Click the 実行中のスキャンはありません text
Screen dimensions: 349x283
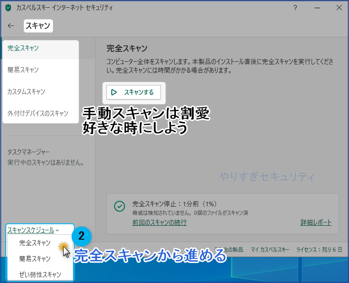click(45, 163)
